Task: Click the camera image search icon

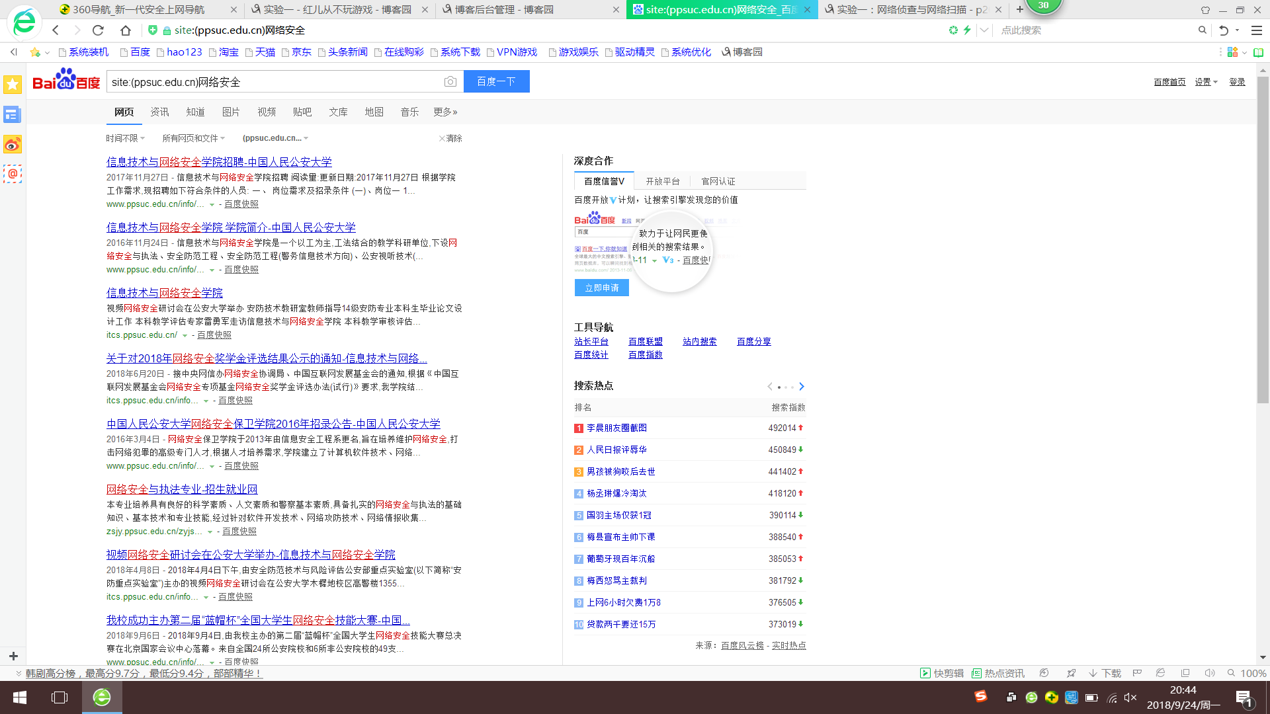Action: (x=450, y=81)
